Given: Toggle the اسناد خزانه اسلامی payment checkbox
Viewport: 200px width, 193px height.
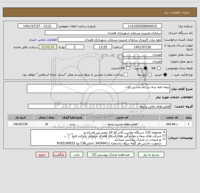Looking at the screenshot, I should coord(126,75).
